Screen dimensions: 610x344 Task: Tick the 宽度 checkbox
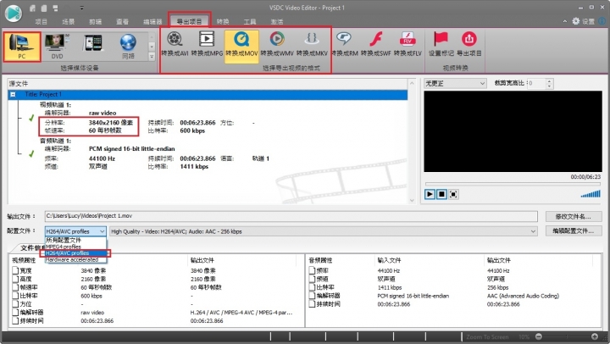15,270
